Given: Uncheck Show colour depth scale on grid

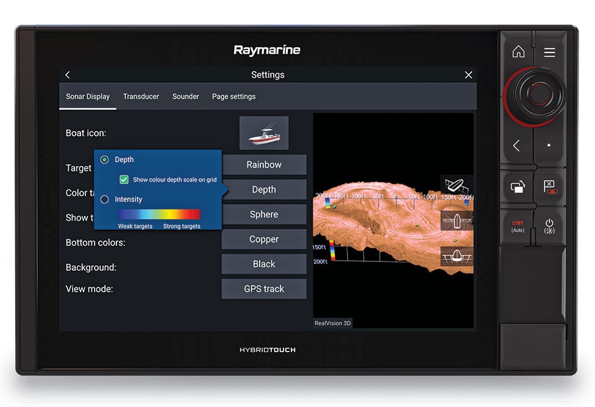Looking at the screenshot, I should (x=124, y=179).
